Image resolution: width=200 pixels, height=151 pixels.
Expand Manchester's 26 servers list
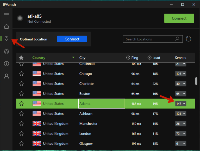tap(181, 124)
